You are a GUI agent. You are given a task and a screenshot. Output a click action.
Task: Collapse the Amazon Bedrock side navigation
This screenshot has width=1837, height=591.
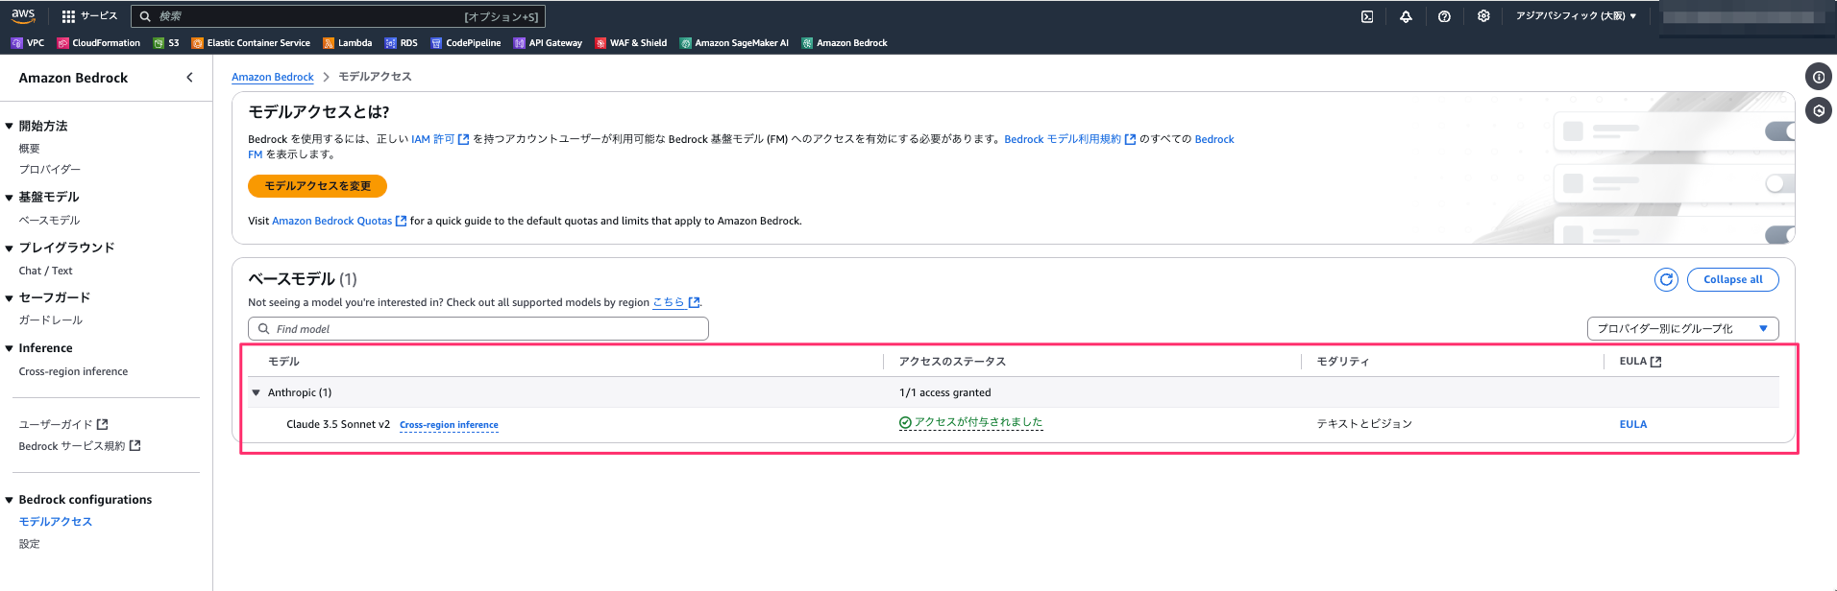[189, 78]
